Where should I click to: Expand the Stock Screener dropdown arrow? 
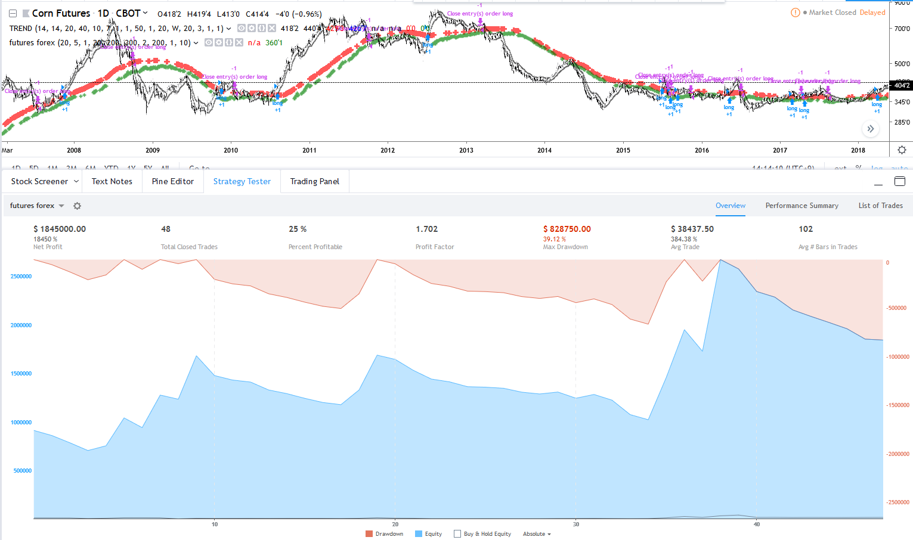click(76, 181)
